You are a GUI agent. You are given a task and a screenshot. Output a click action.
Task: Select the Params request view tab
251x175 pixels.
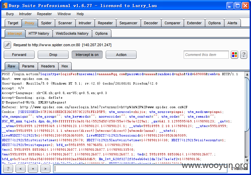point(28,66)
